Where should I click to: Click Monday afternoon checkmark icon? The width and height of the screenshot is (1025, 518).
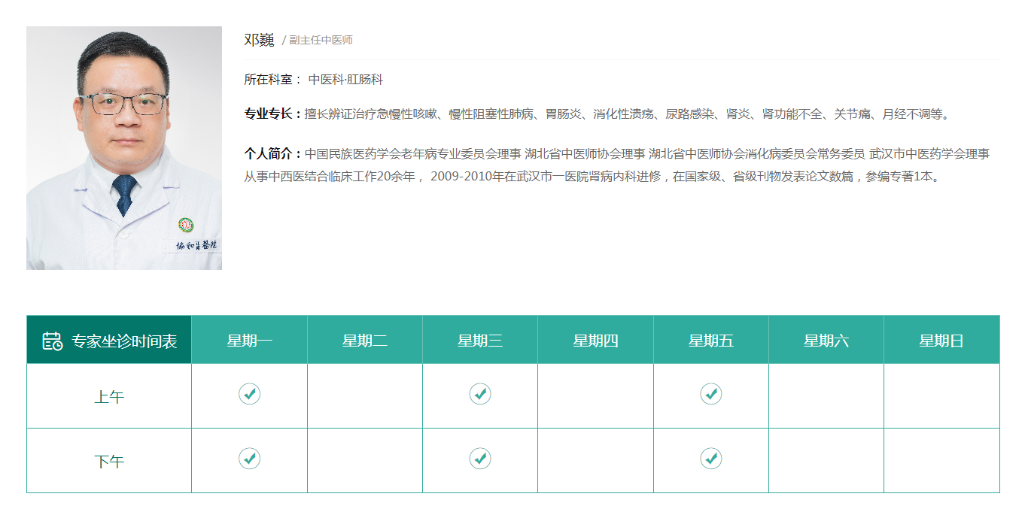pyautogui.click(x=250, y=458)
